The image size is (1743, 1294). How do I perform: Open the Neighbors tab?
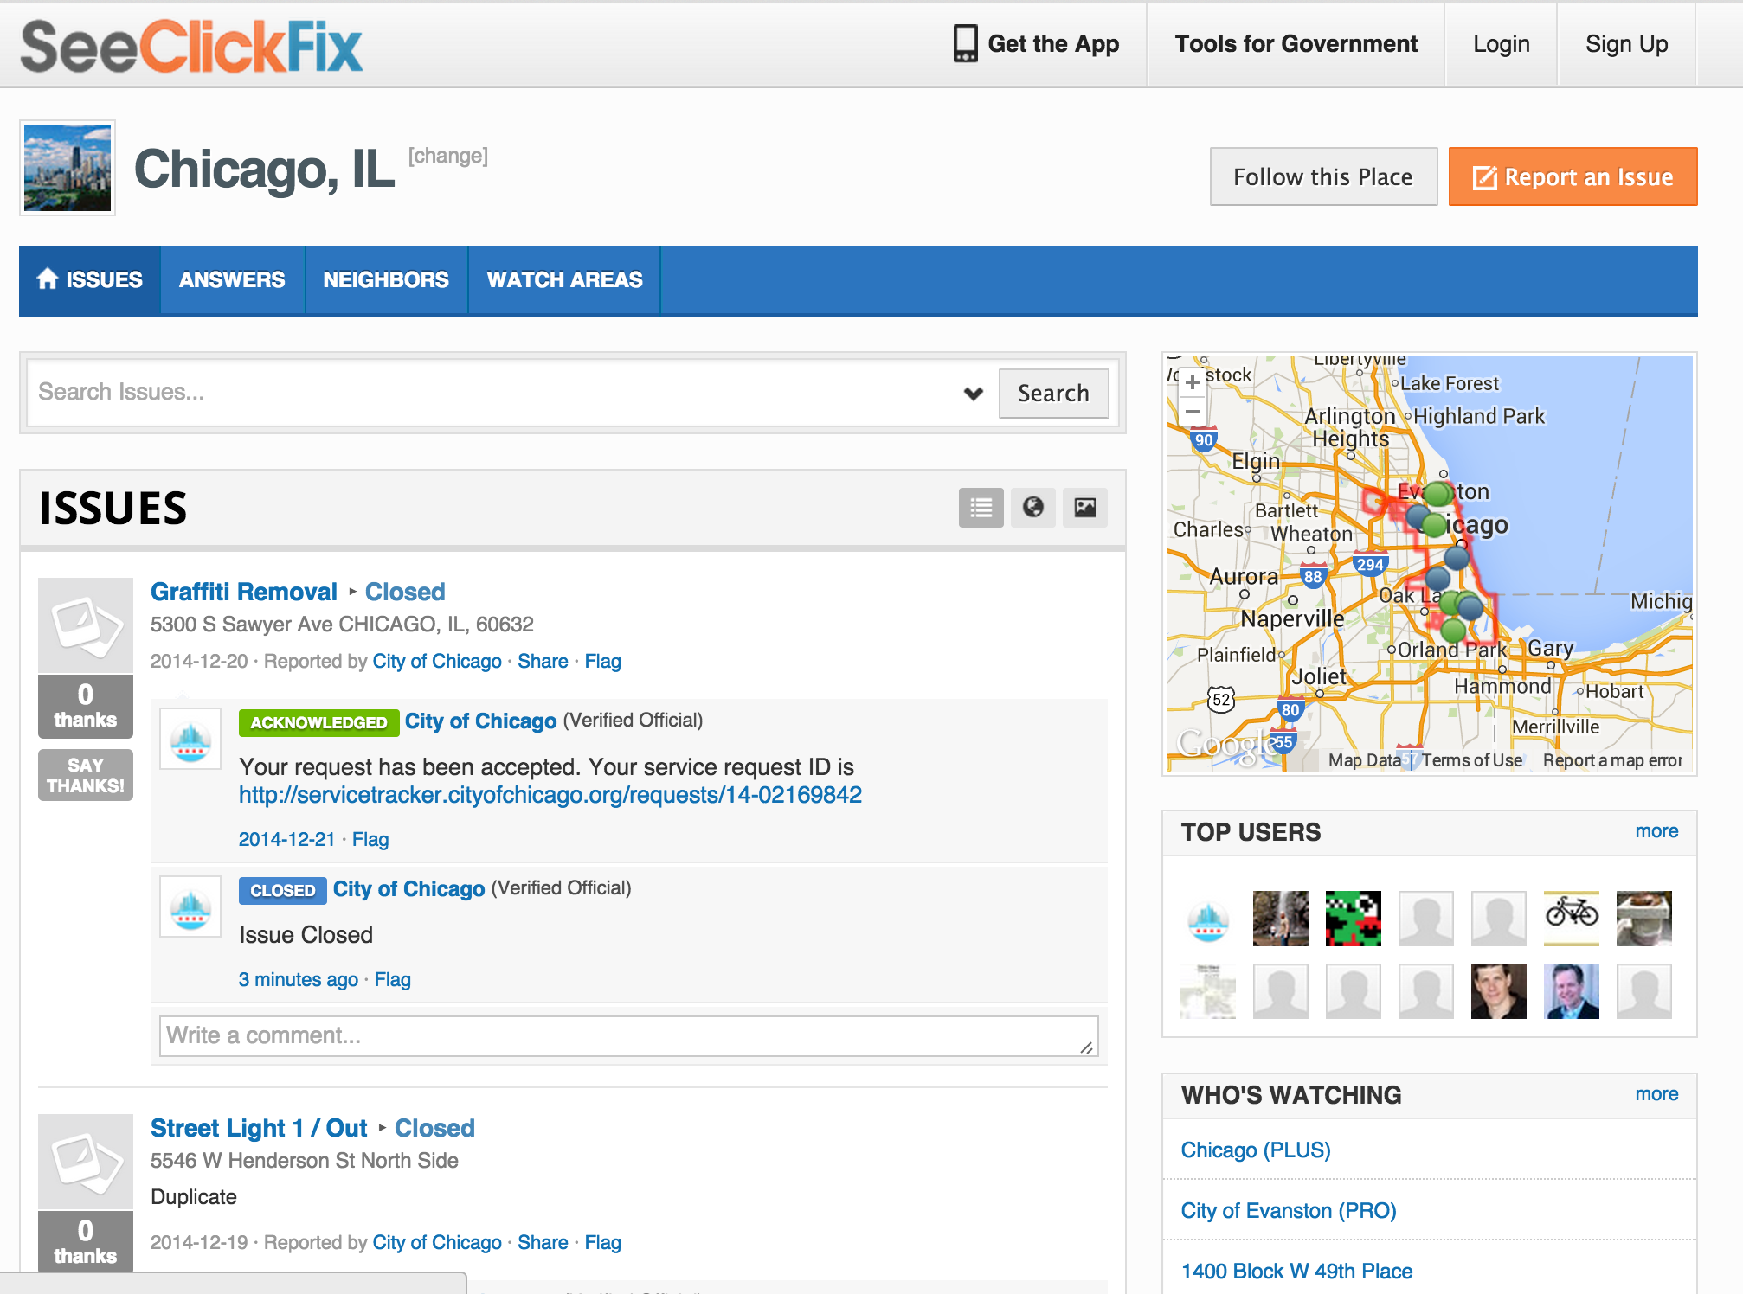(386, 279)
